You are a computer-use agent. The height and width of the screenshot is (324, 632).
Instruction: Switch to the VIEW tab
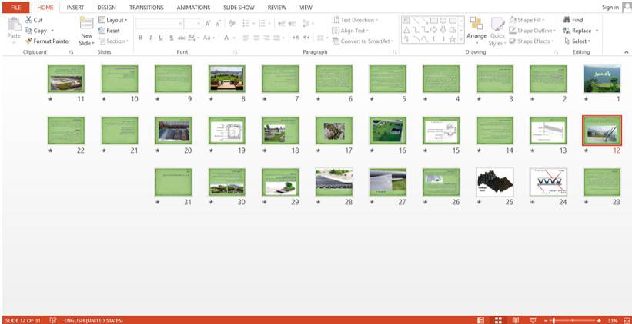(x=306, y=8)
